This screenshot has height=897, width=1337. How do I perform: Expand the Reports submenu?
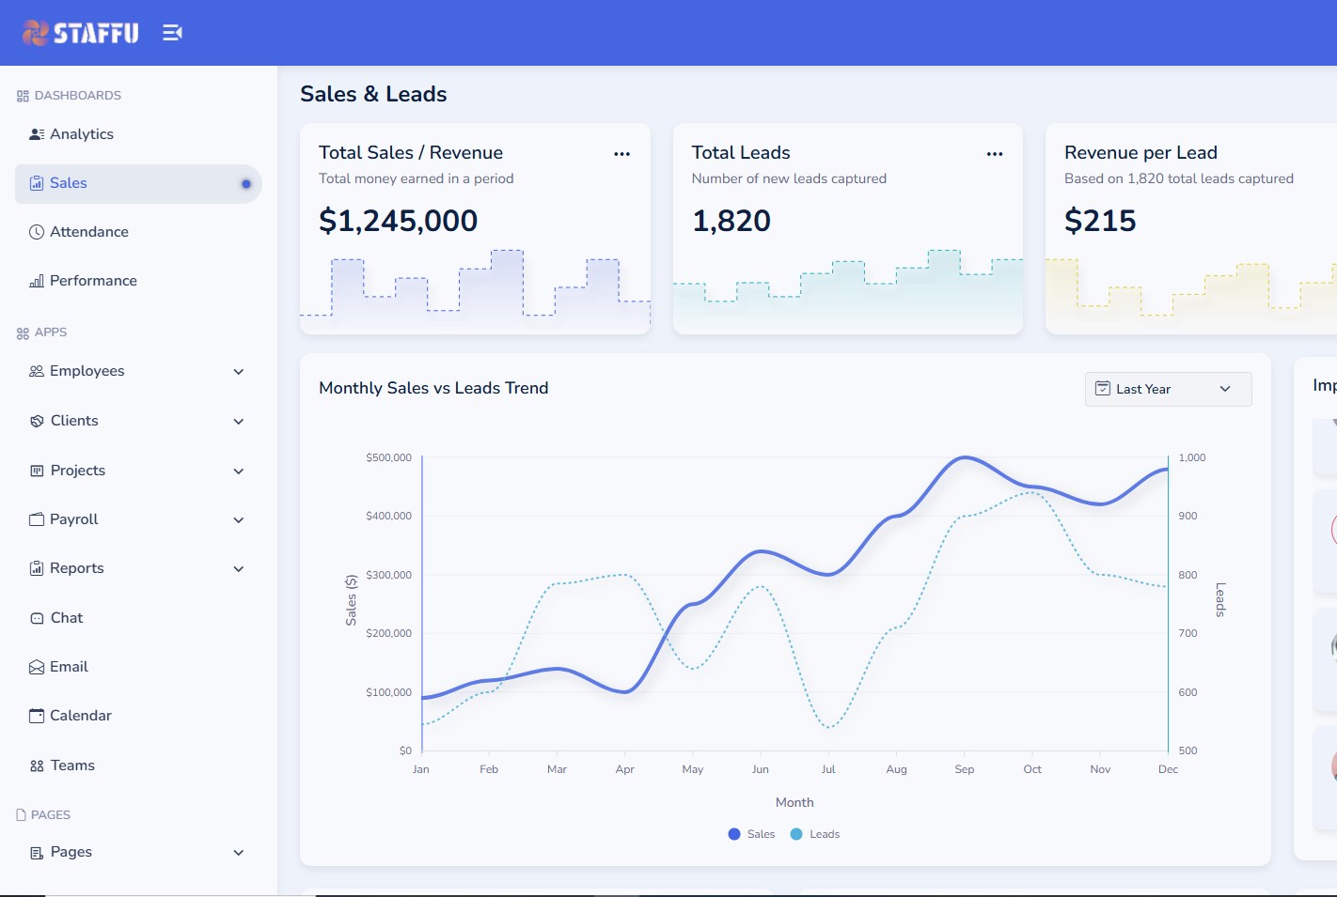239,569
